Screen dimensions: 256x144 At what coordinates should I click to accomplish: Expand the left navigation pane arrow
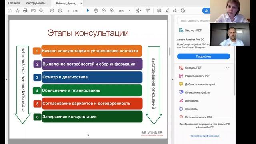tap(6, 80)
